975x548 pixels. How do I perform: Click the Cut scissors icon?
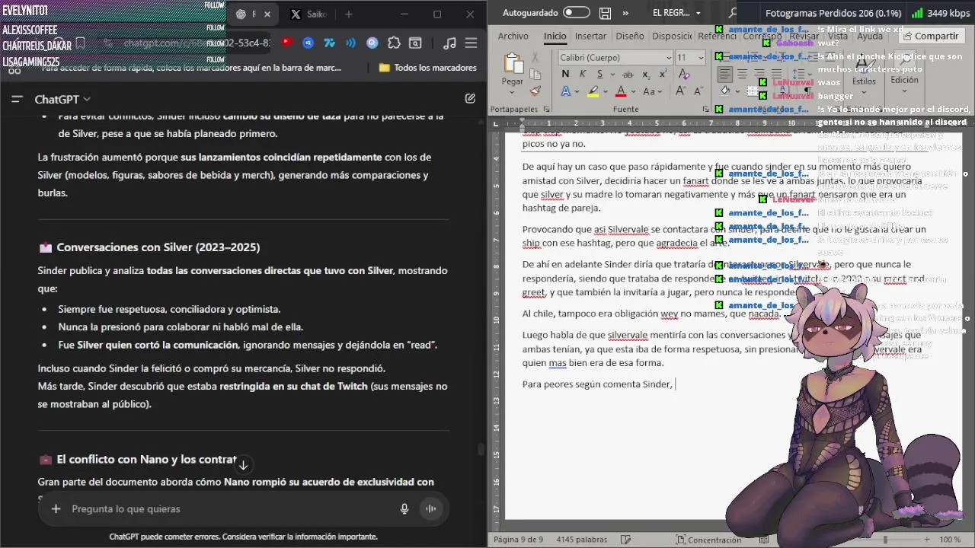coord(535,57)
